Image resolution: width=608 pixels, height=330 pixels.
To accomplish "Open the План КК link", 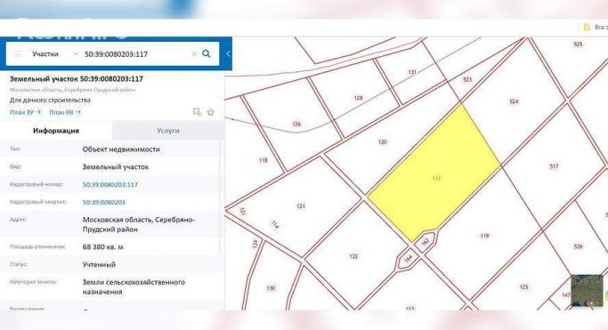I will click(x=65, y=112).
